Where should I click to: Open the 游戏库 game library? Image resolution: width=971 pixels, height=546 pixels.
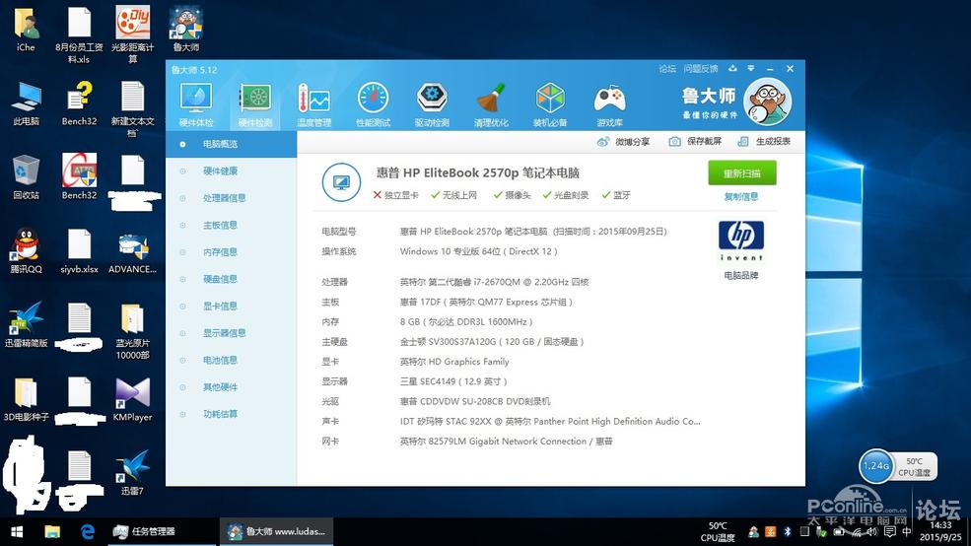click(609, 105)
